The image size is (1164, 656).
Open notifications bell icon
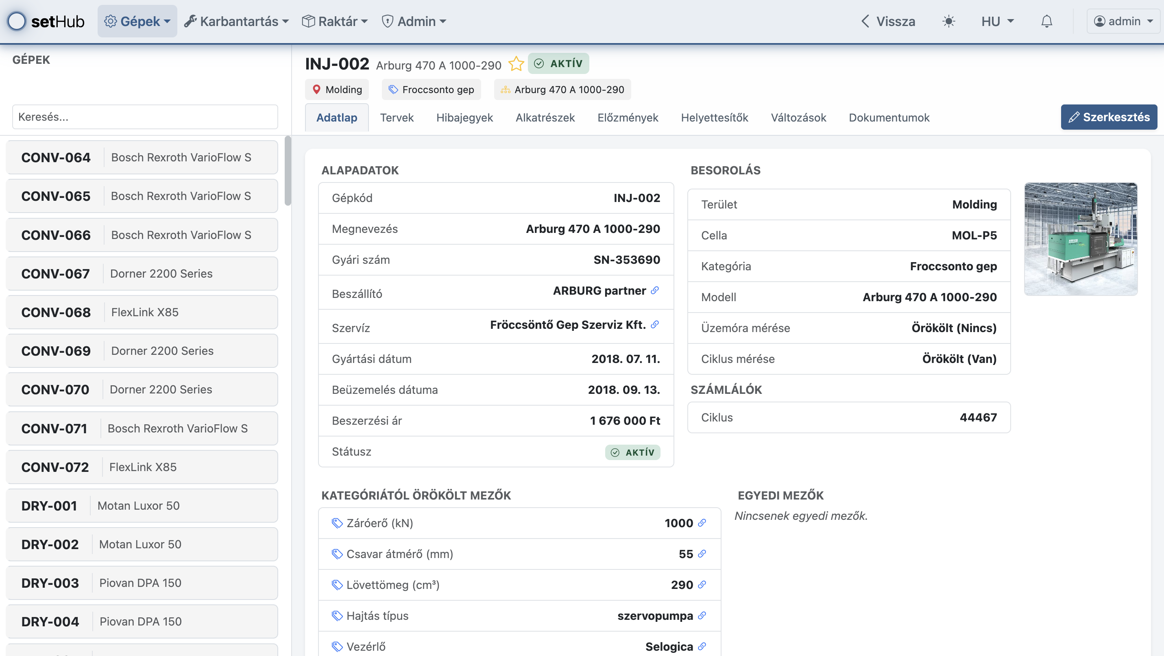coord(1046,21)
